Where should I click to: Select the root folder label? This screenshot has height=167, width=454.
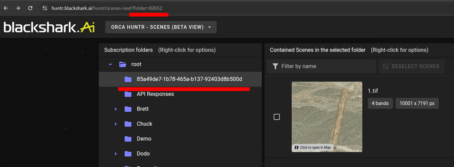pyautogui.click(x=136, y=64)
